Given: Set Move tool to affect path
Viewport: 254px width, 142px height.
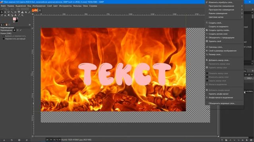Looking at the screenshot, I should [21, 30].
